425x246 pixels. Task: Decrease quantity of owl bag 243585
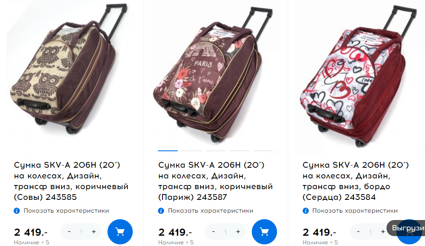tap(69, 232)
